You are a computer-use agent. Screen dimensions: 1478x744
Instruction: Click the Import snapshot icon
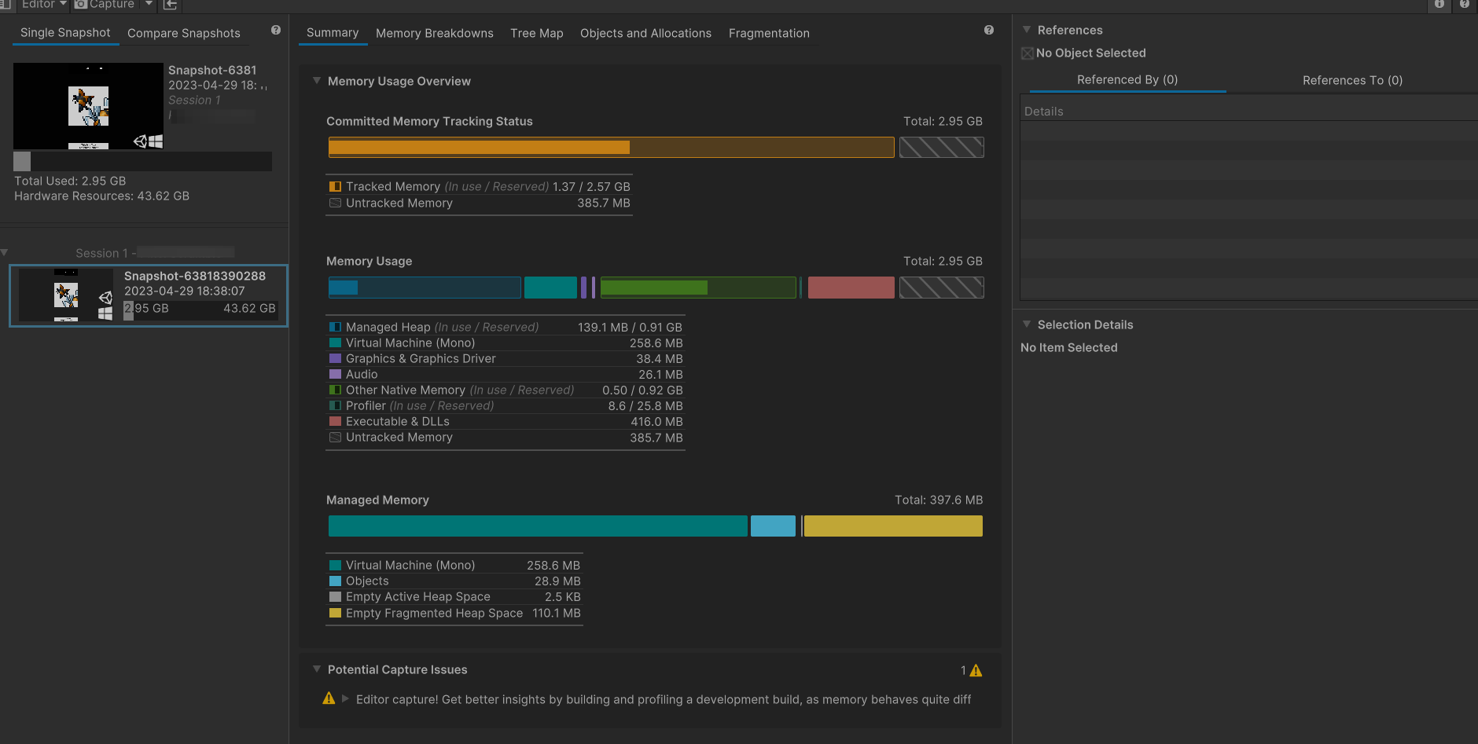171,5
